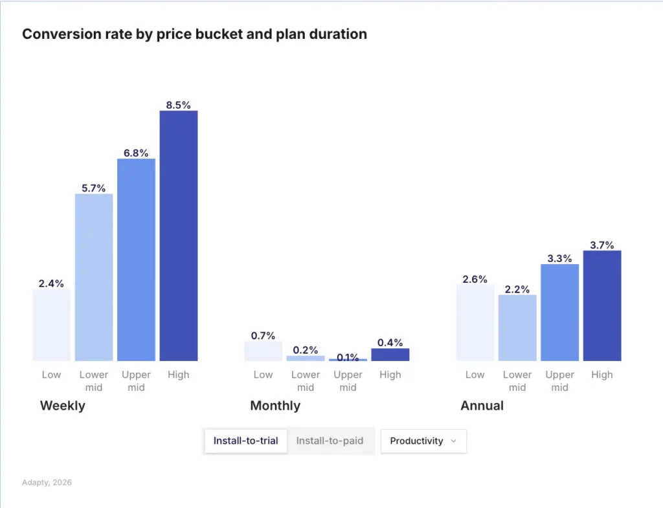
Task: Select the Monthly Low 0.7% bar
Action: (263, 352)
